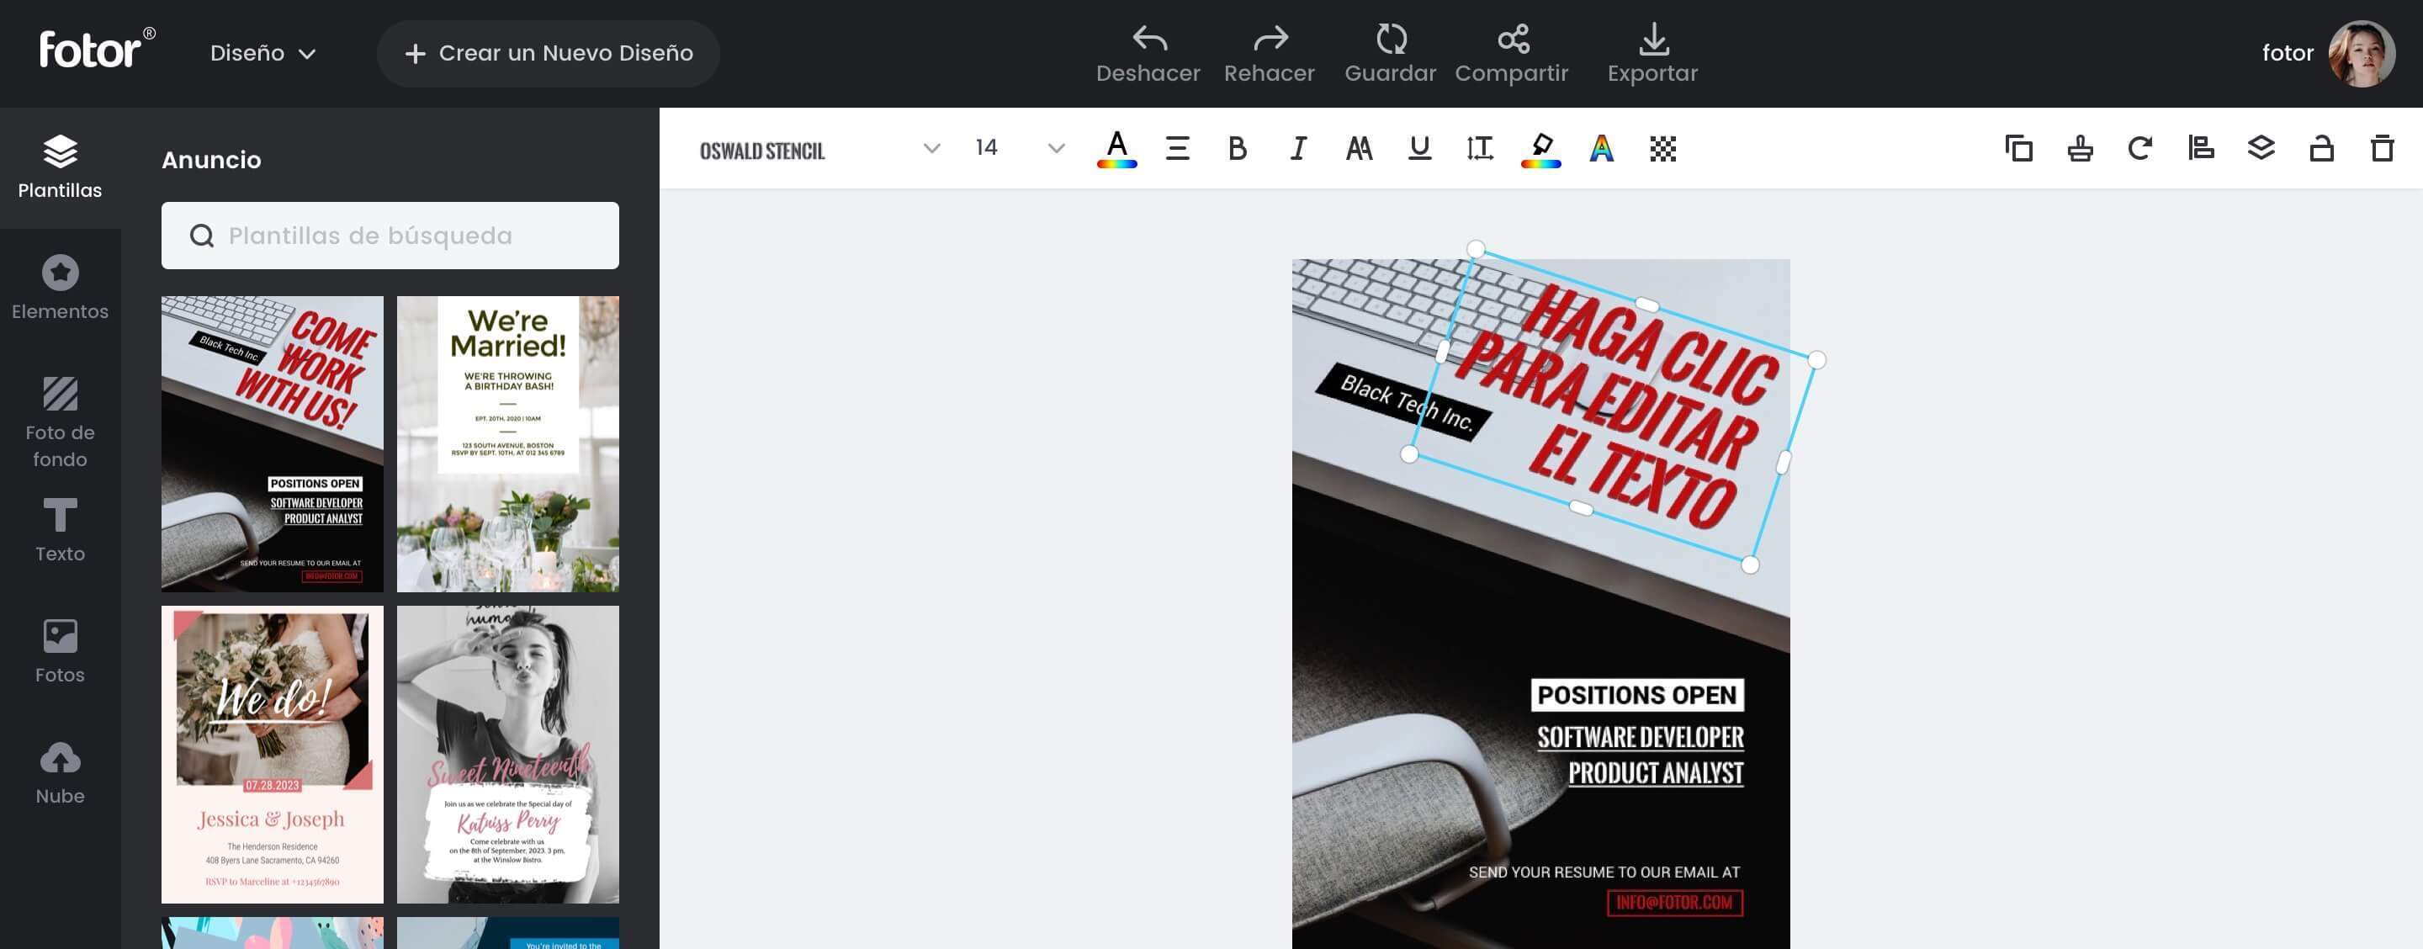Viewport: 2423px width, 949px height.
Task: Toggle bold text formatting
Action: 1237,149
